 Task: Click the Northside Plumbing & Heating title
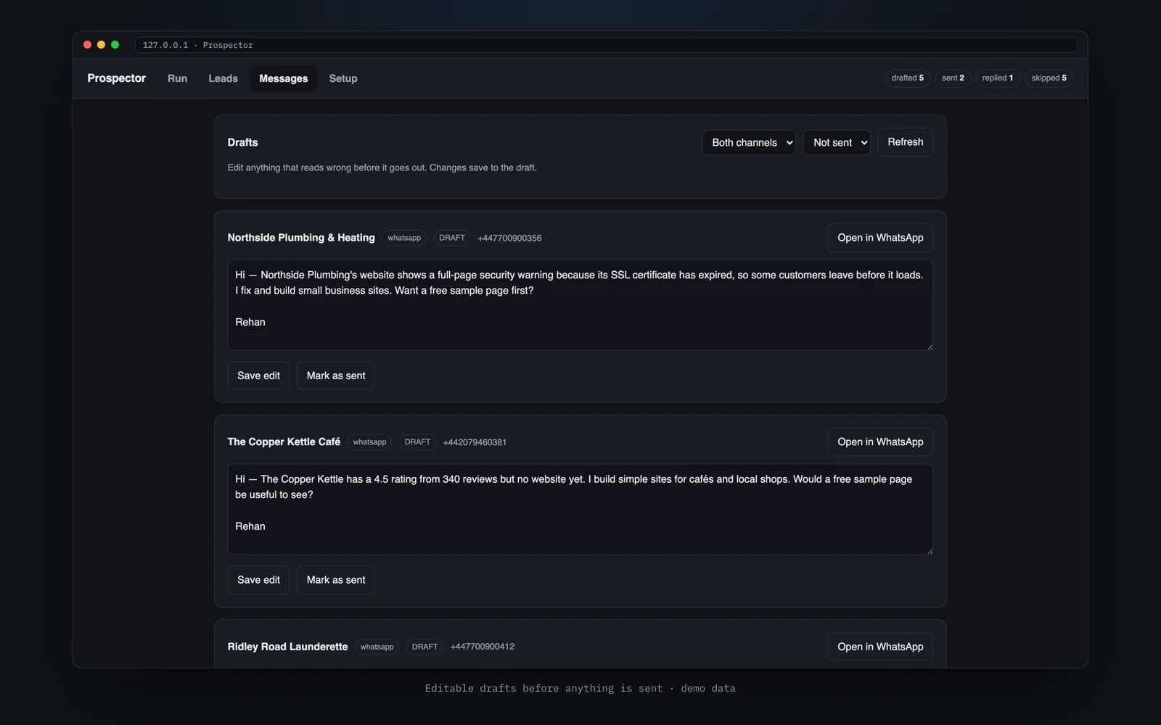pyautogui.click(x=301, y=238)
